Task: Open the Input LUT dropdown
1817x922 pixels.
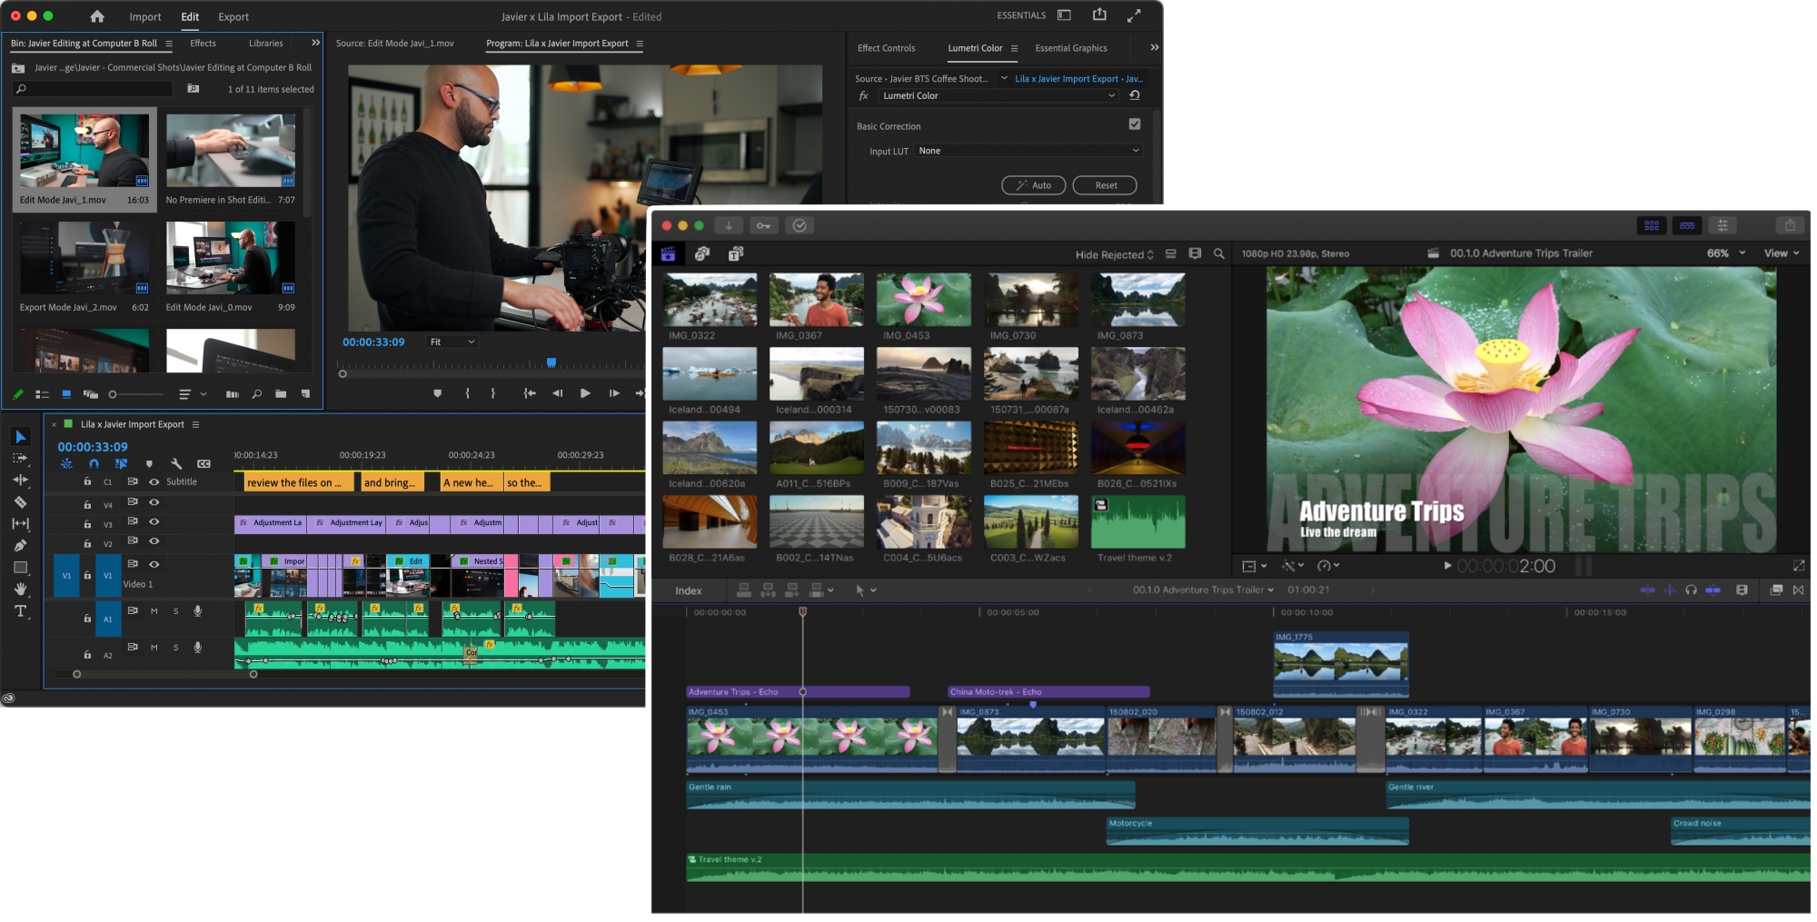Action: [1028, 151]
